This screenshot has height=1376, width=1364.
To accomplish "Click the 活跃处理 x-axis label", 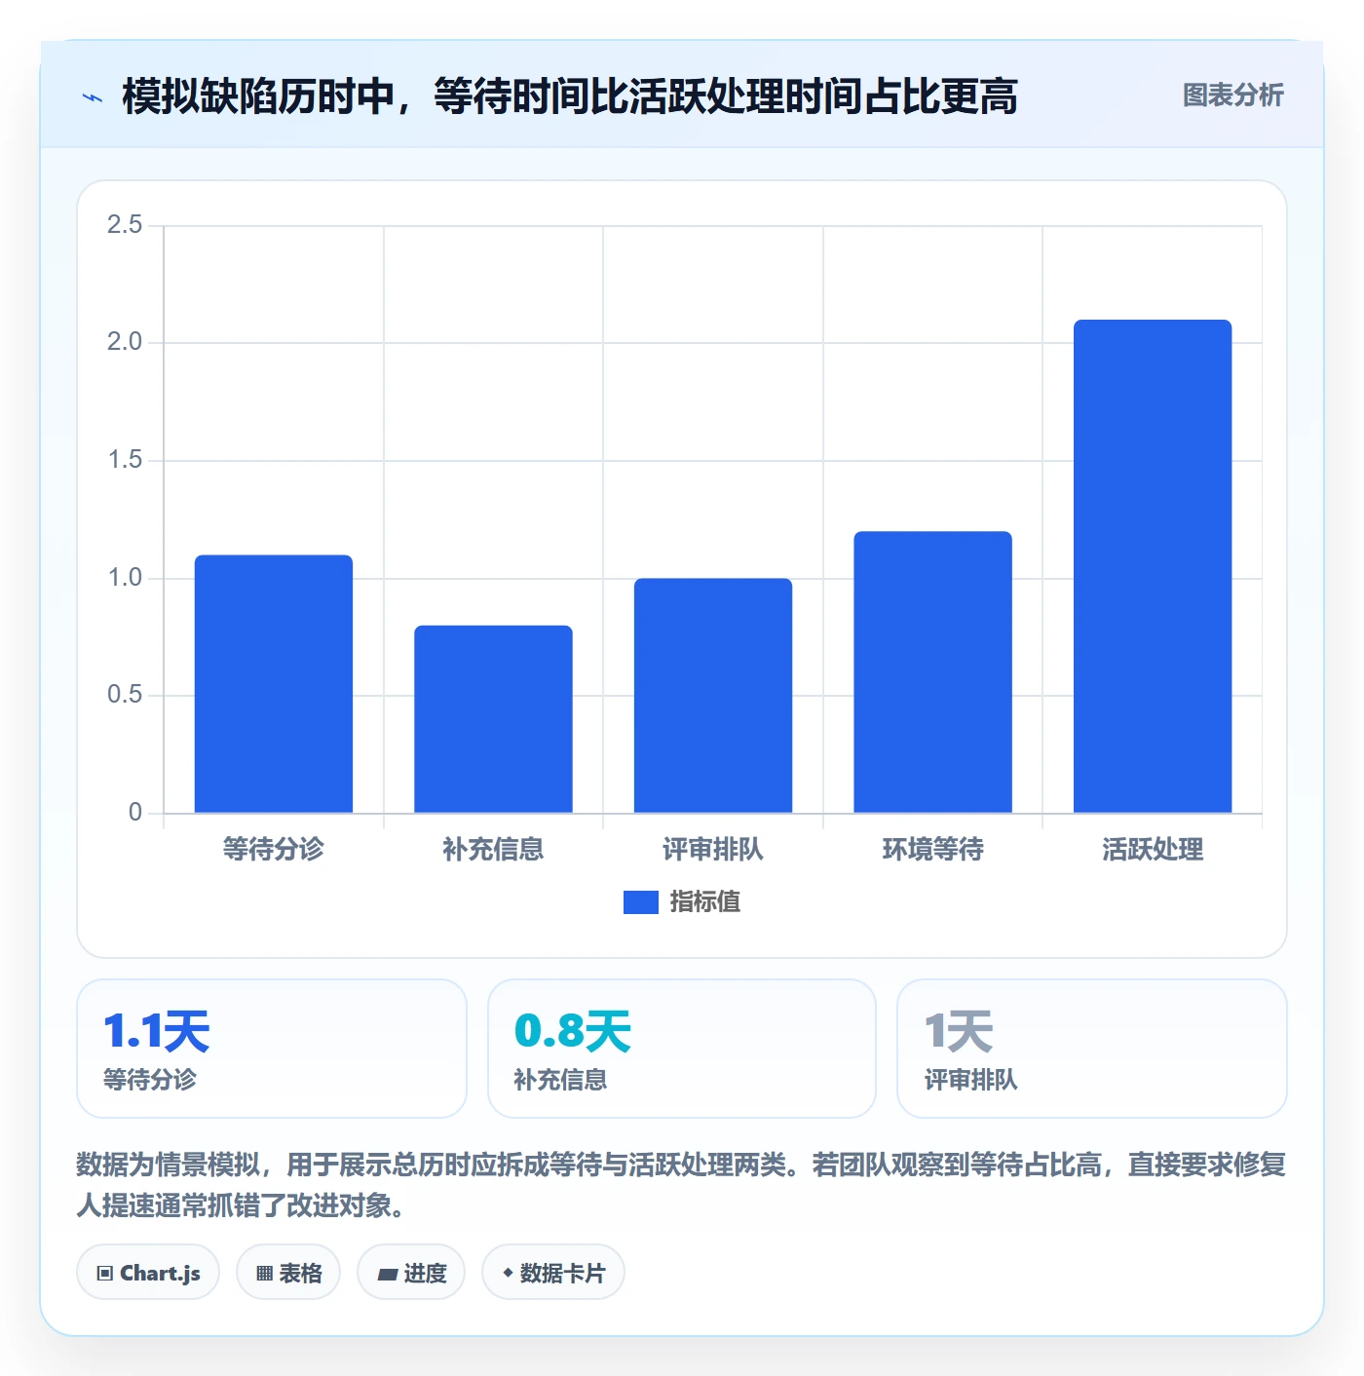I will point(1153,849).
